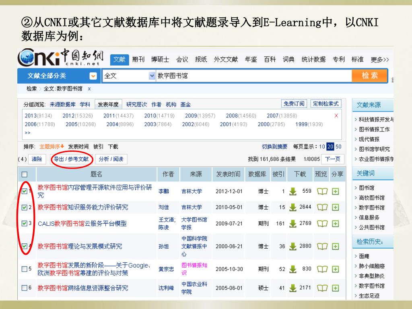Screen dimensions: 412x309
Task: Click keyword 高校图书馆 in sidebar
Action: [371, 198]
